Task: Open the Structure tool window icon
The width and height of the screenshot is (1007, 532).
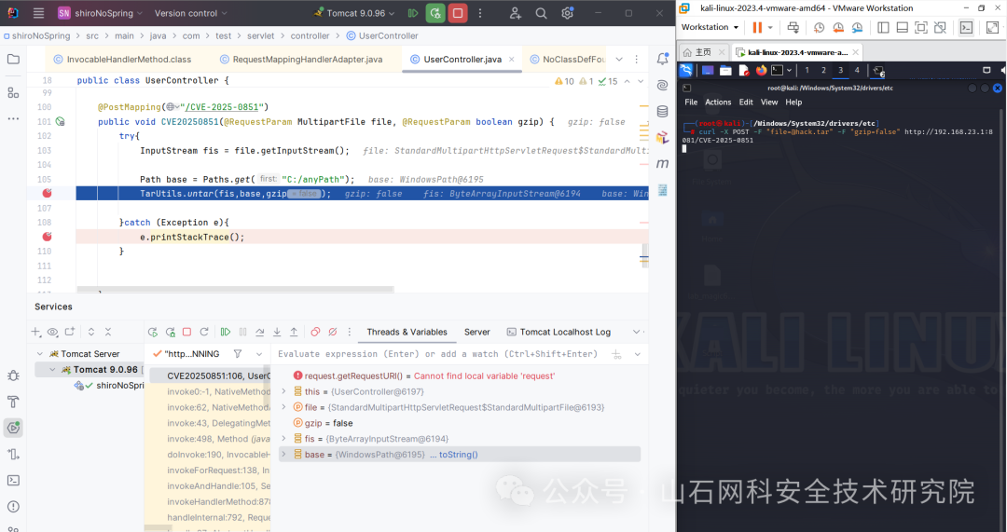Action: click(x=13, y=93)
